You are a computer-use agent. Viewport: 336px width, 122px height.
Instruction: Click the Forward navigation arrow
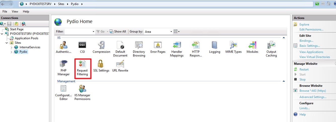(11, 4)
